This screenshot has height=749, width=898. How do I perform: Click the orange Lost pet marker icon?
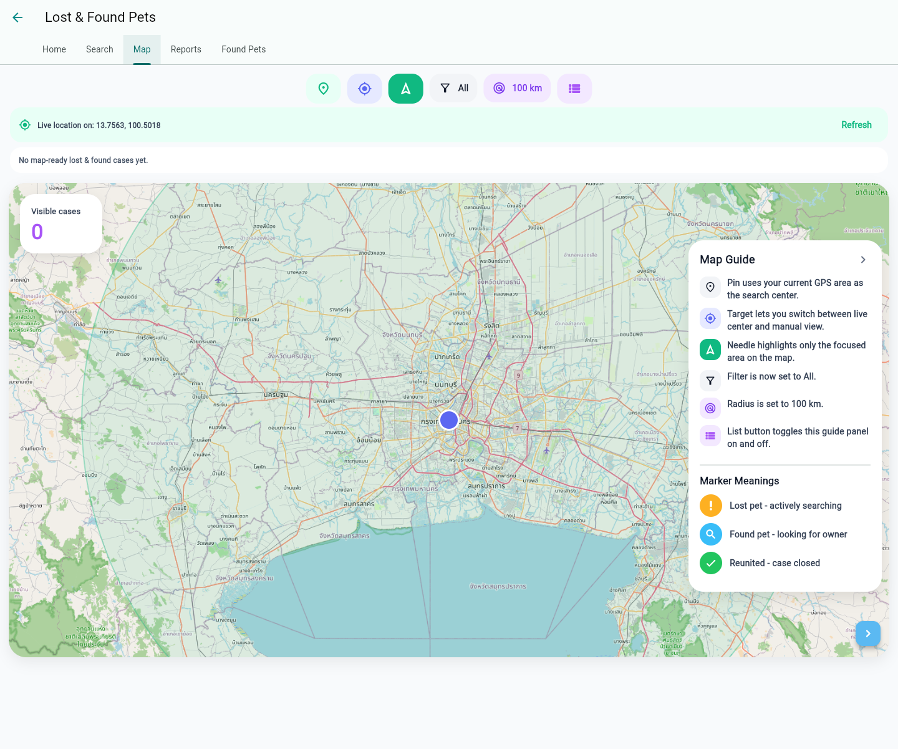[711, 506]
